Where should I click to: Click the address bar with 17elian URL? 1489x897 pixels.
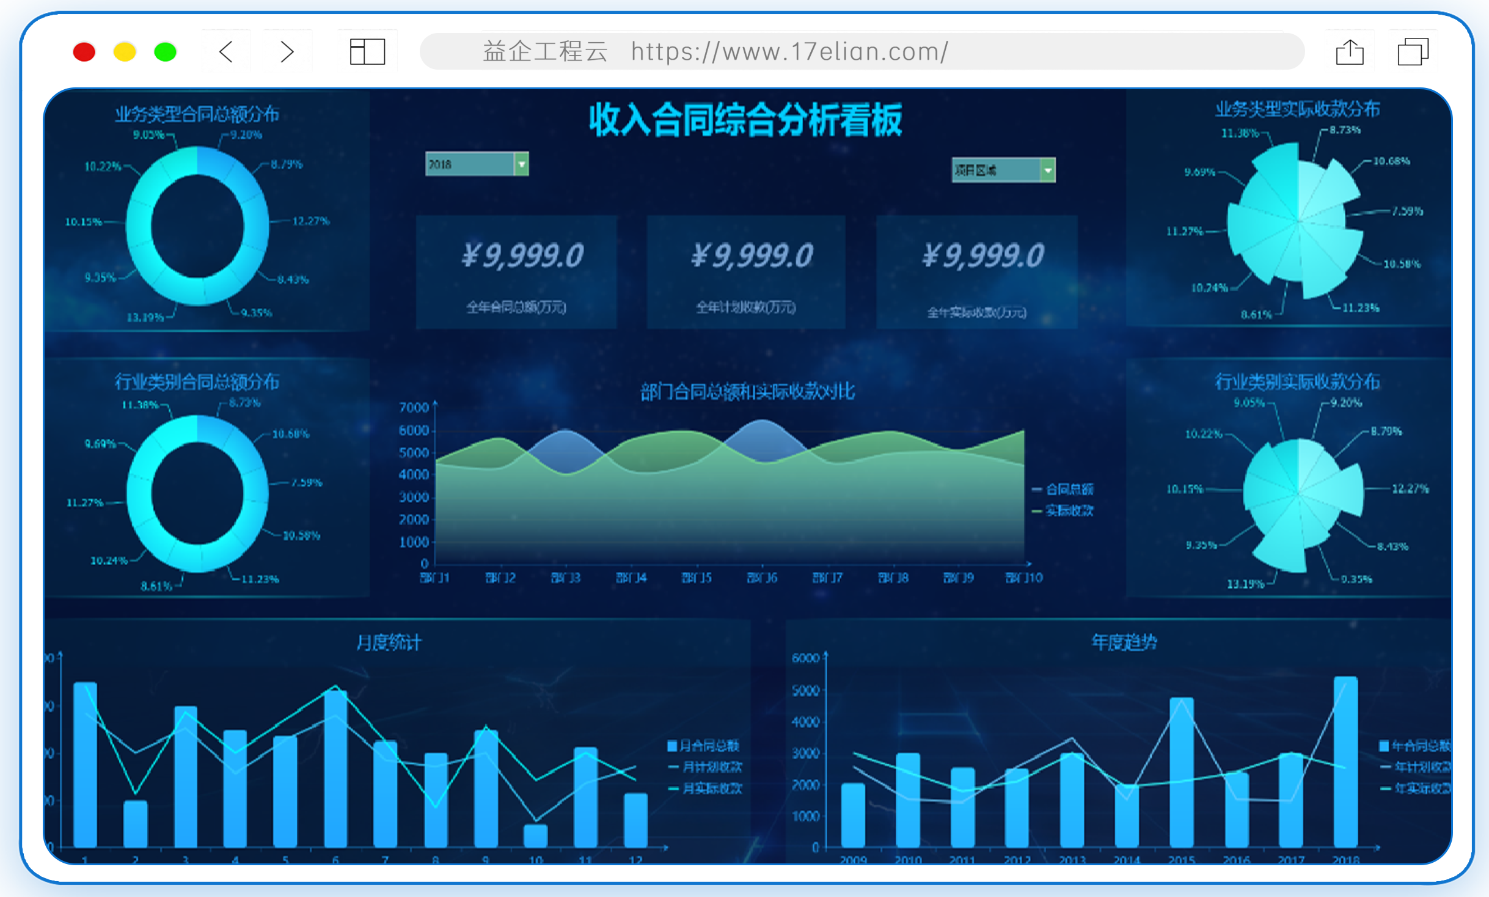click(862, 51)
